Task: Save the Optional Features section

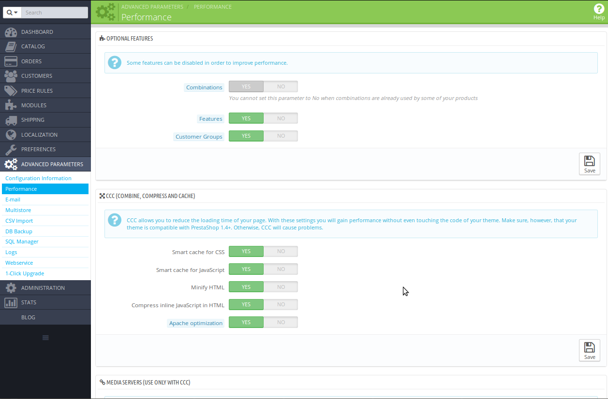Action: [x=590, y=164]
